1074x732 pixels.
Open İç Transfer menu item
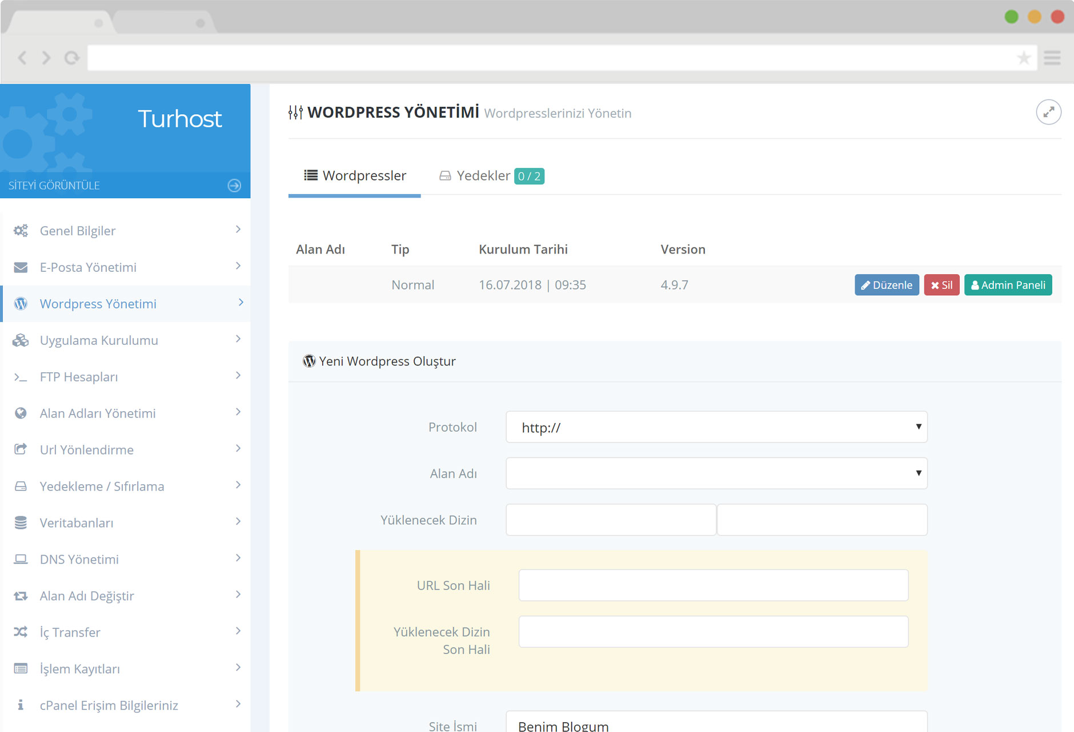pyautogui.click(x=126, y=632)
